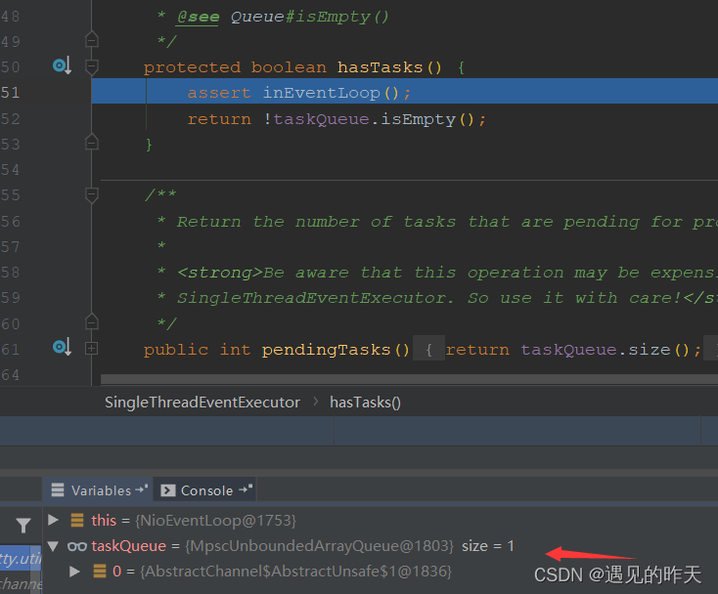Screen dimensions: 718x594
Task: Click the hasTasks method name on line 50
Action: click(x=381, y=67)
